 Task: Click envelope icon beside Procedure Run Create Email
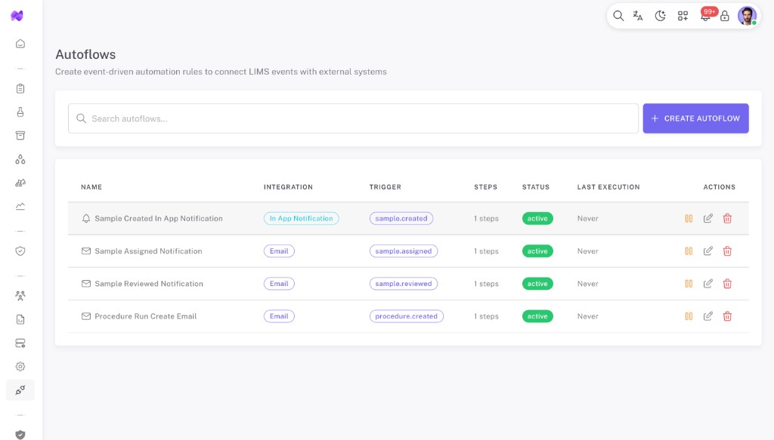click(x=86, y=315)
